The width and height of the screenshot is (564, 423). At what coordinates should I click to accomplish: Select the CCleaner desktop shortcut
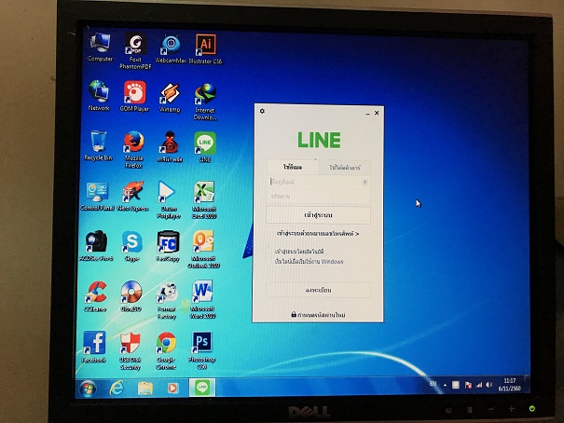tap(95, 296)
